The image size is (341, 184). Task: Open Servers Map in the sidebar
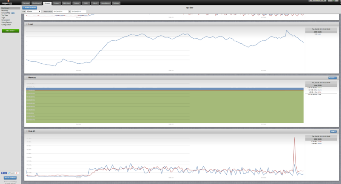pos(6,13)
